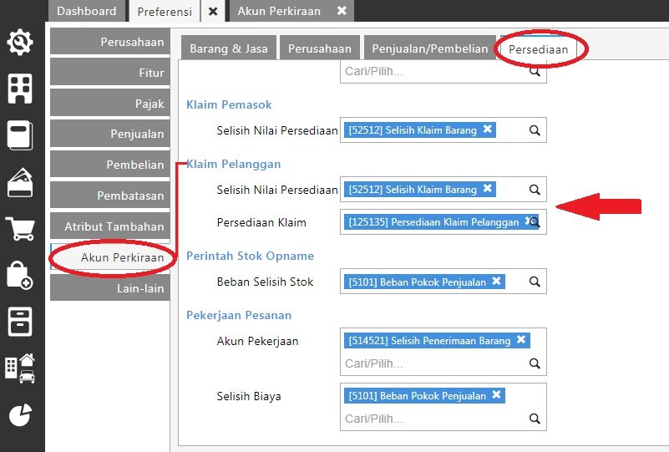Click the company building grid sidebar icon
This screenshot has height=452, width=669.
coord(20,89)
